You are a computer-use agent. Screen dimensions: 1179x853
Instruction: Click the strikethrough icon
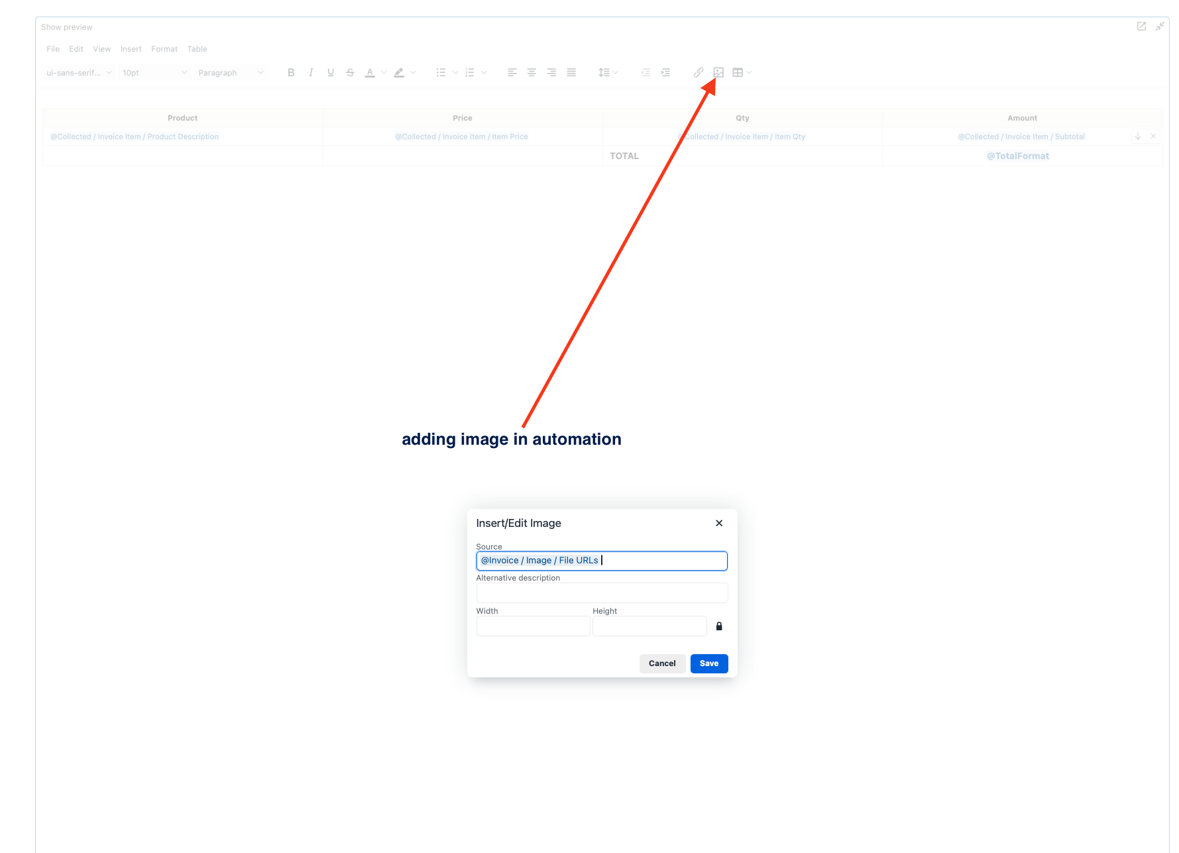[x=350, y=73]
